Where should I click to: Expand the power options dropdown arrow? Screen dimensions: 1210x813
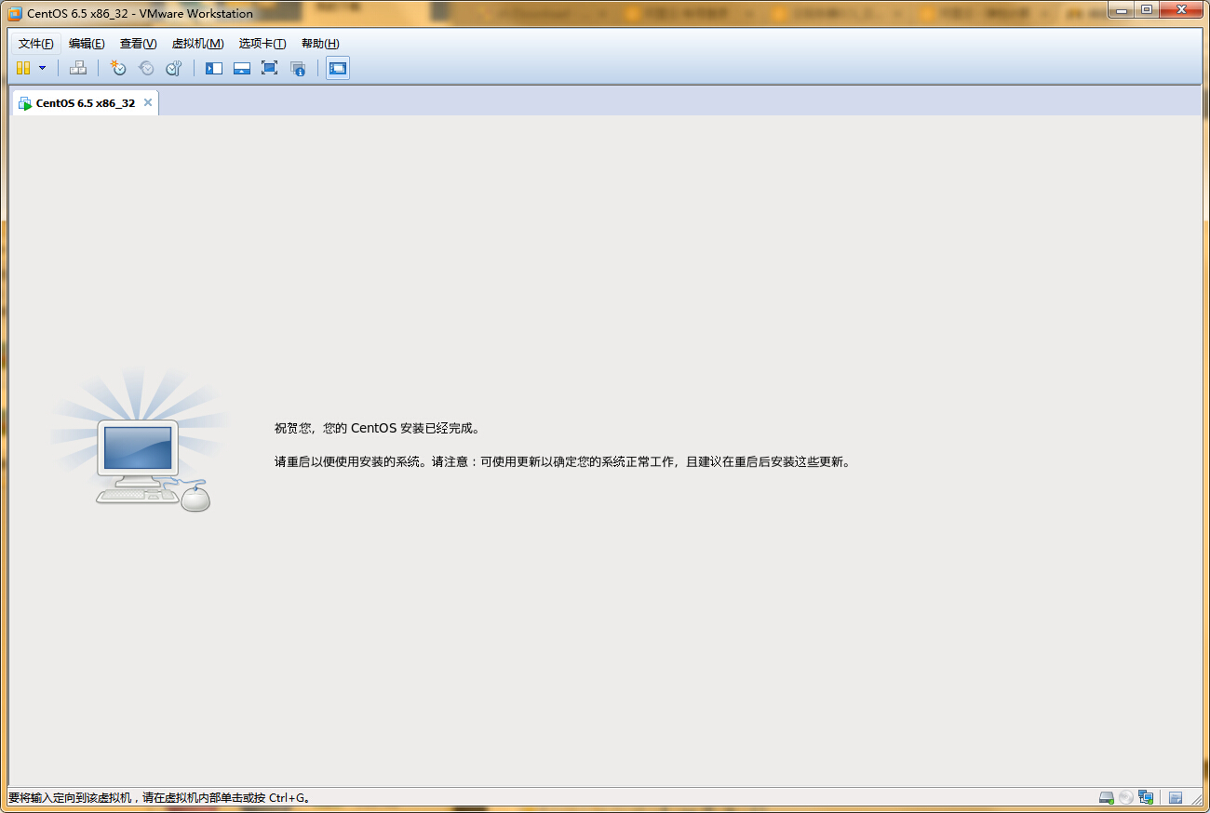42,68
